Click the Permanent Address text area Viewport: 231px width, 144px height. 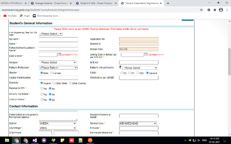pos(58,116)
